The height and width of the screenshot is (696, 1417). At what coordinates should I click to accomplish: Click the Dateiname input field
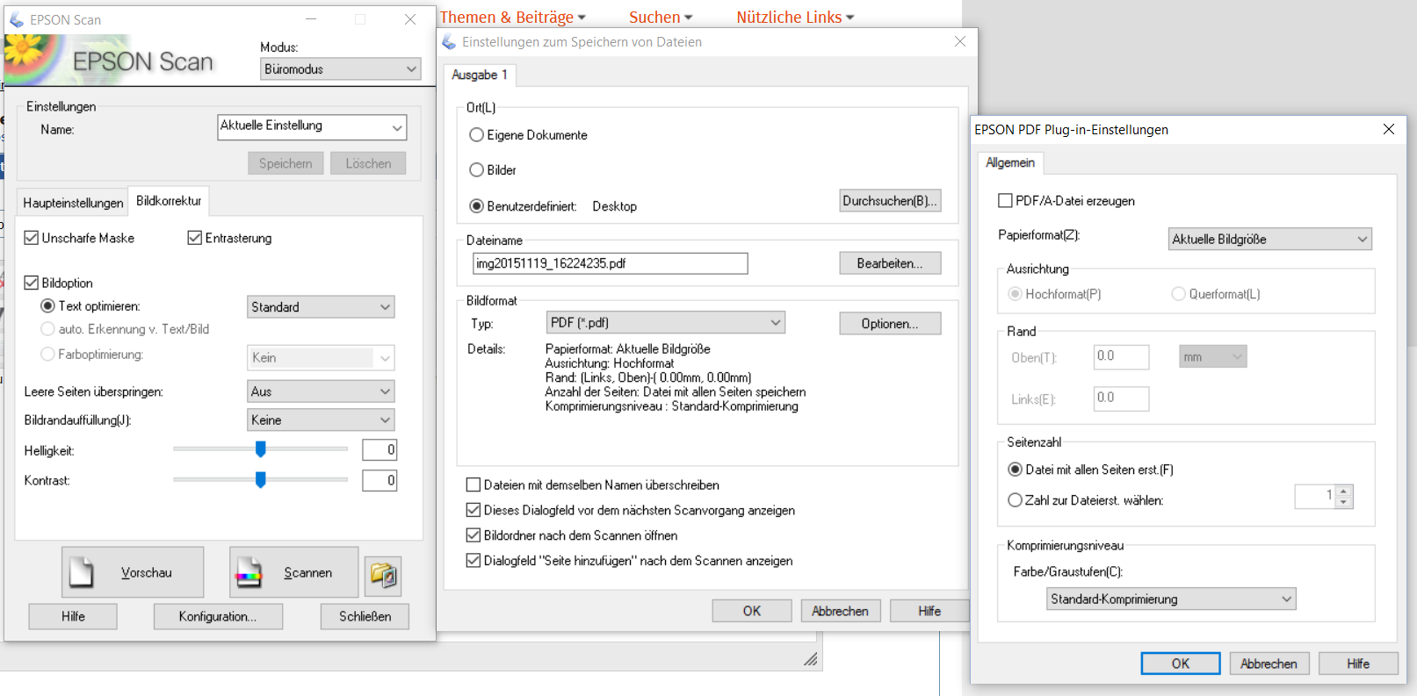point(611,263)
